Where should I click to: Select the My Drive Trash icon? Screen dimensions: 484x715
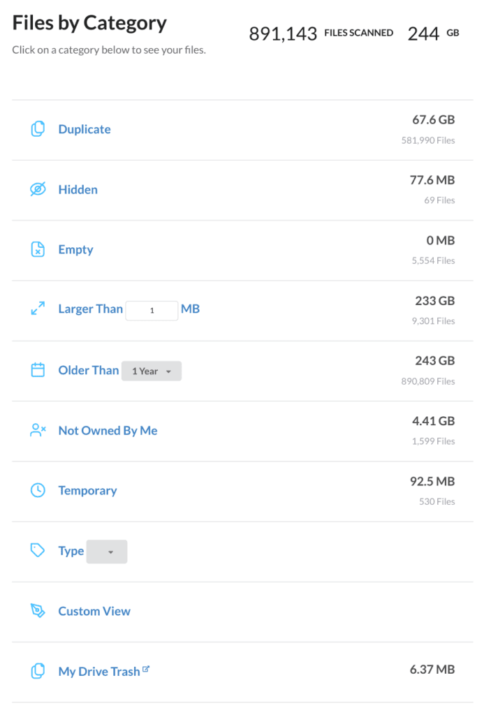38,671
